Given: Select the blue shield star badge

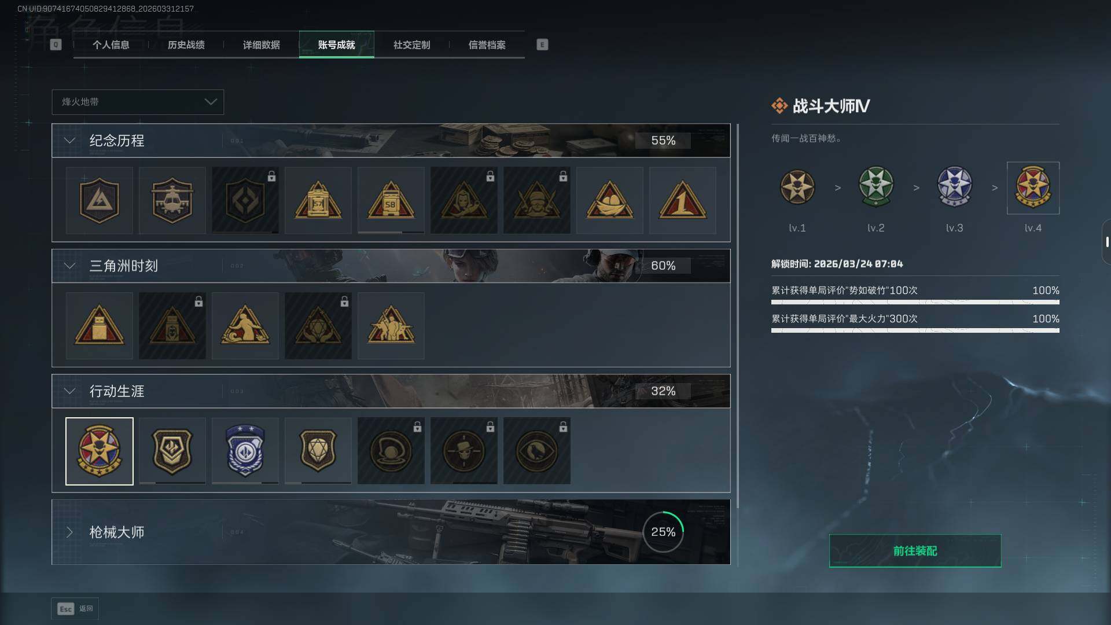Looking at the screenshot, I should (245, 451).
